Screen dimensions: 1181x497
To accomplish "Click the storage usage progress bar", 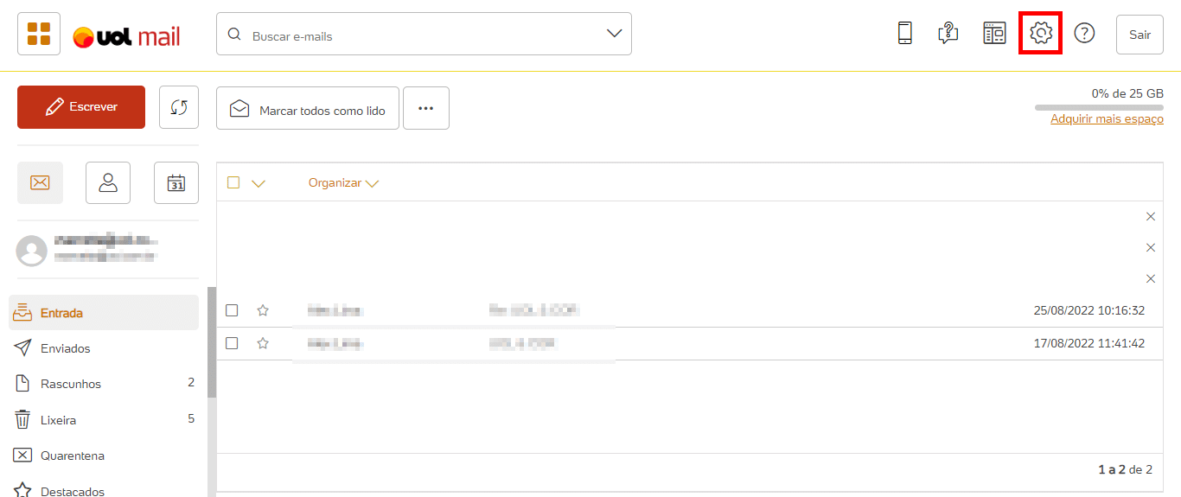I will pos(1099,108).
